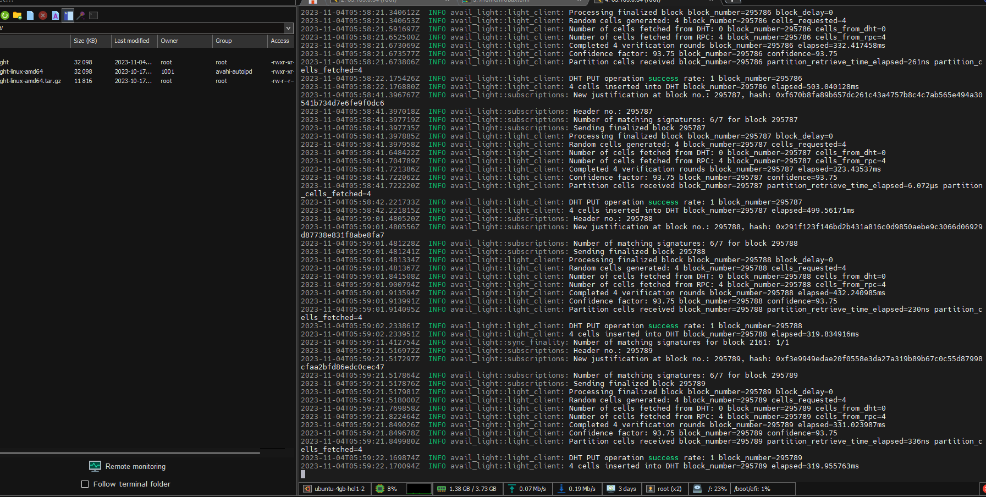Click the uptime clock icon showing 3 days
Screen dimensions: 986x497
610,488
